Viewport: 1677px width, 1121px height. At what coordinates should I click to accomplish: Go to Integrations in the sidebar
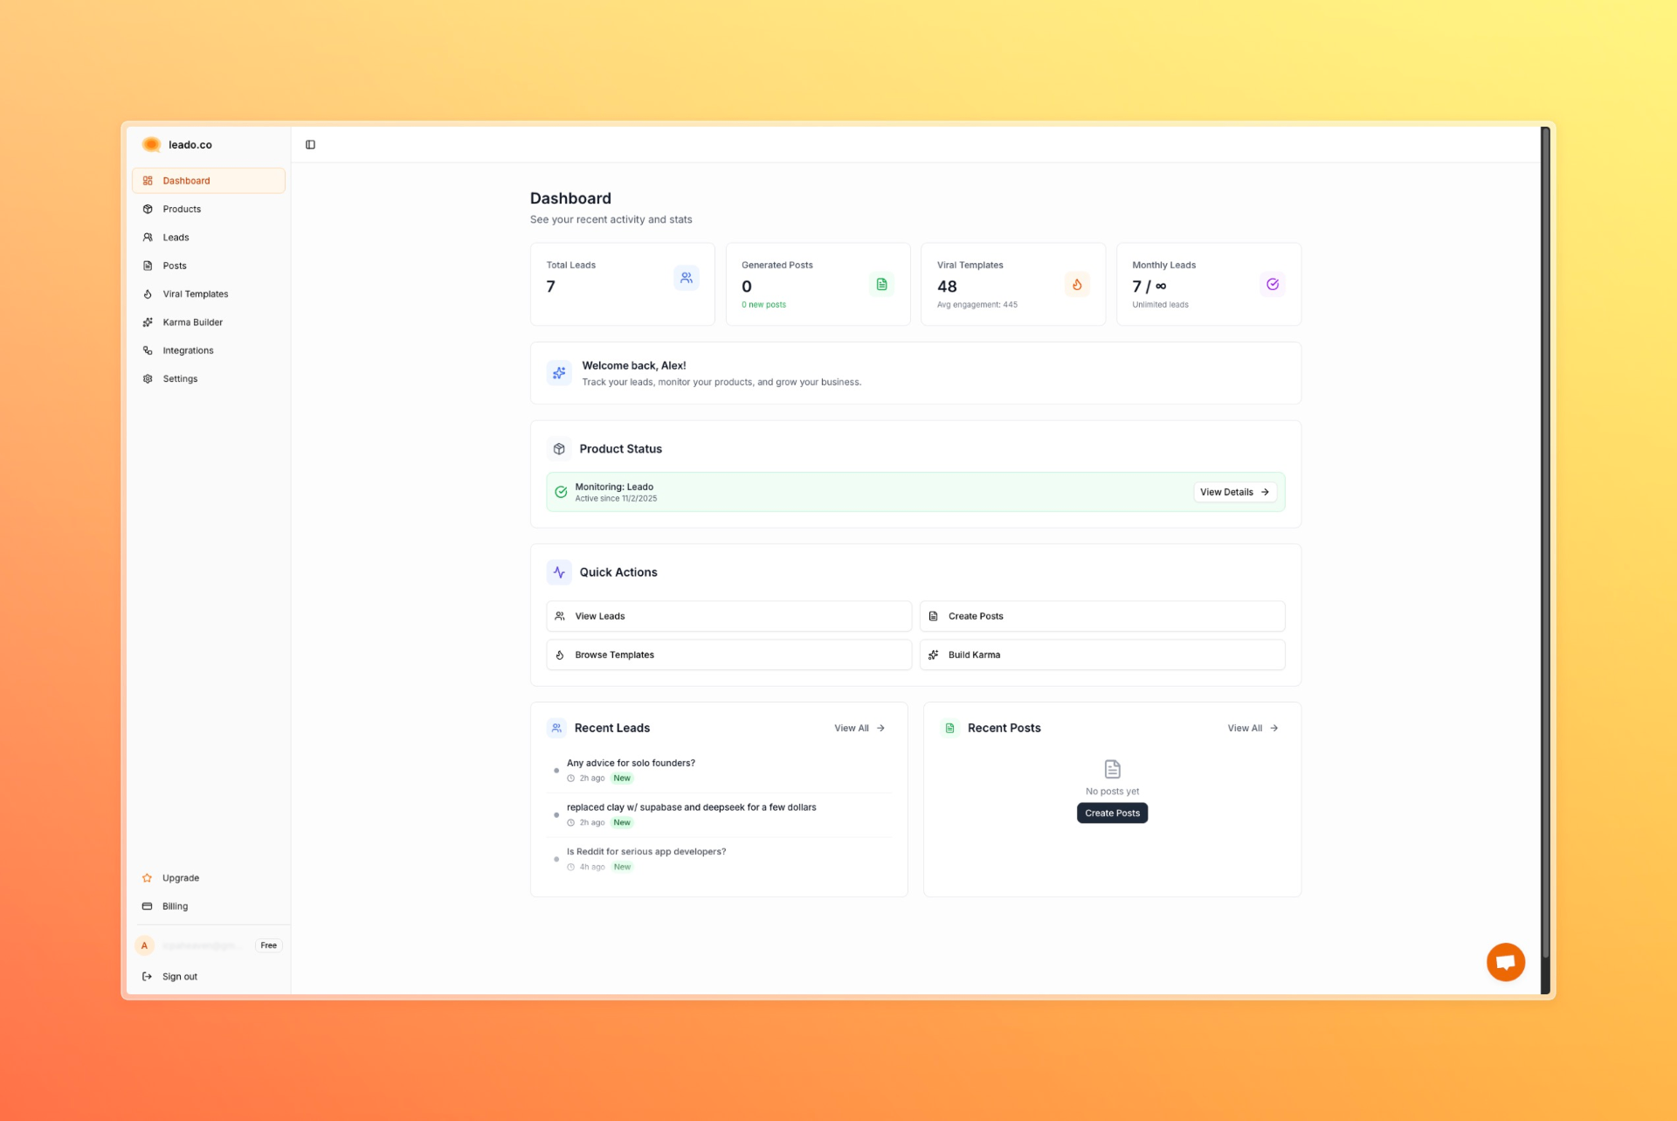coord(188,350)
